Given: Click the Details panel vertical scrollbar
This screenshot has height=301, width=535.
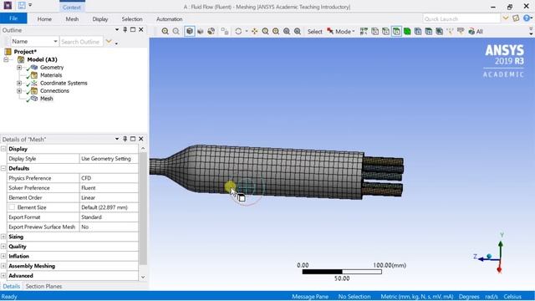Looking at the screenshot, I should 143,208.
